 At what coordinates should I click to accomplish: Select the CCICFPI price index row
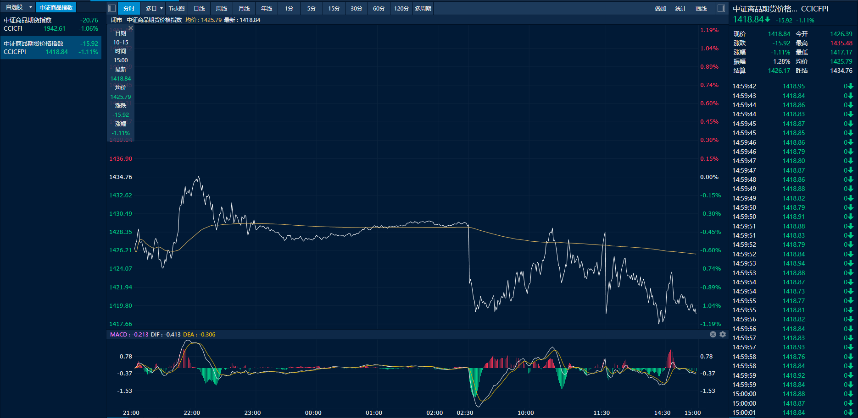pos(50,48)
